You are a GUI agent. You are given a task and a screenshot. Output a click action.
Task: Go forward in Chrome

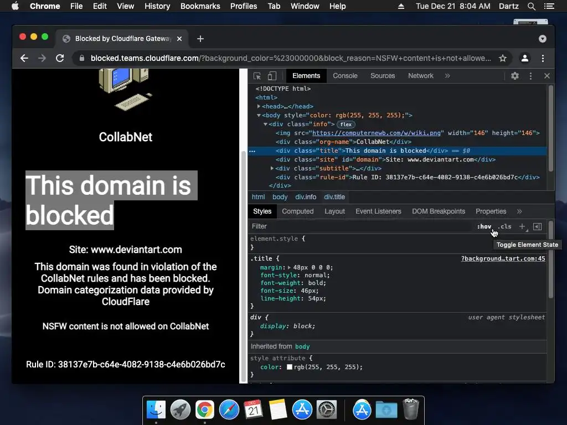click(42, 58)
